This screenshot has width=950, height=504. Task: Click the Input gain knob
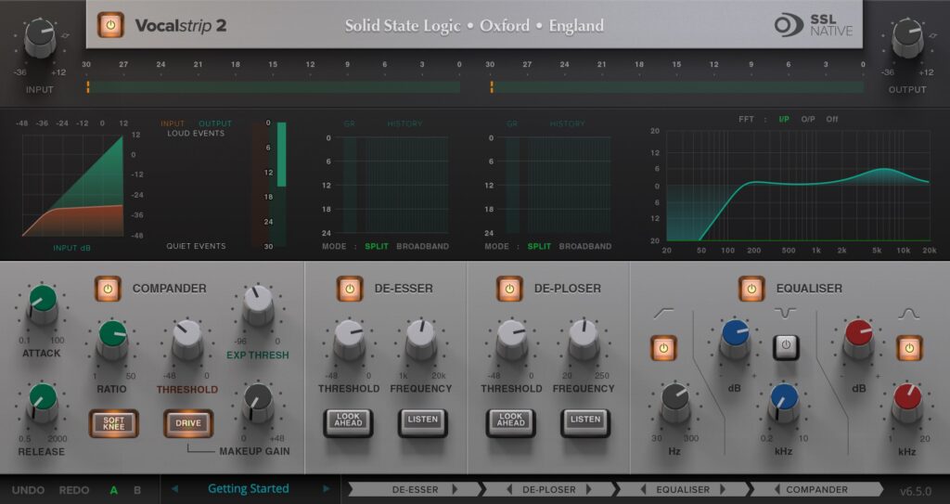pos(40,38)
